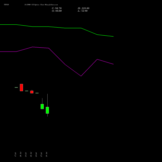Screen dimensions: 162x162
Task: Click the 20 Jul date label
Action: [20, 155]
